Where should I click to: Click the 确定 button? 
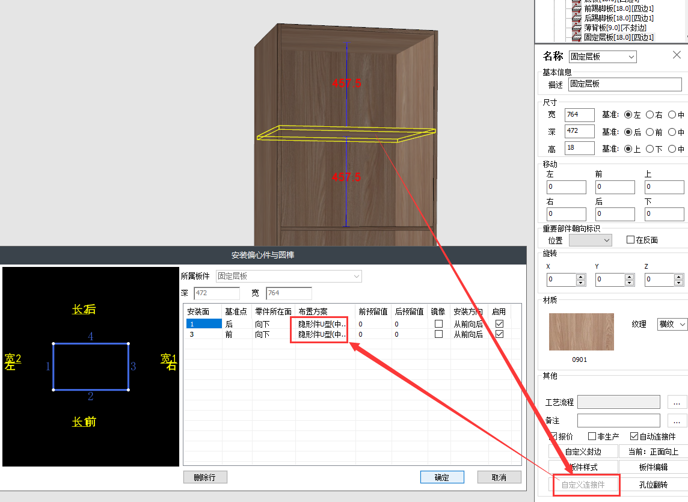[x=442, y=477]
